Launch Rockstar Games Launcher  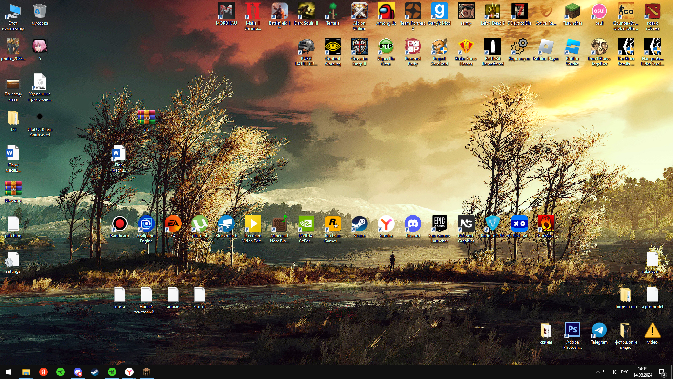pyautogui.click(x=333, y=230)
